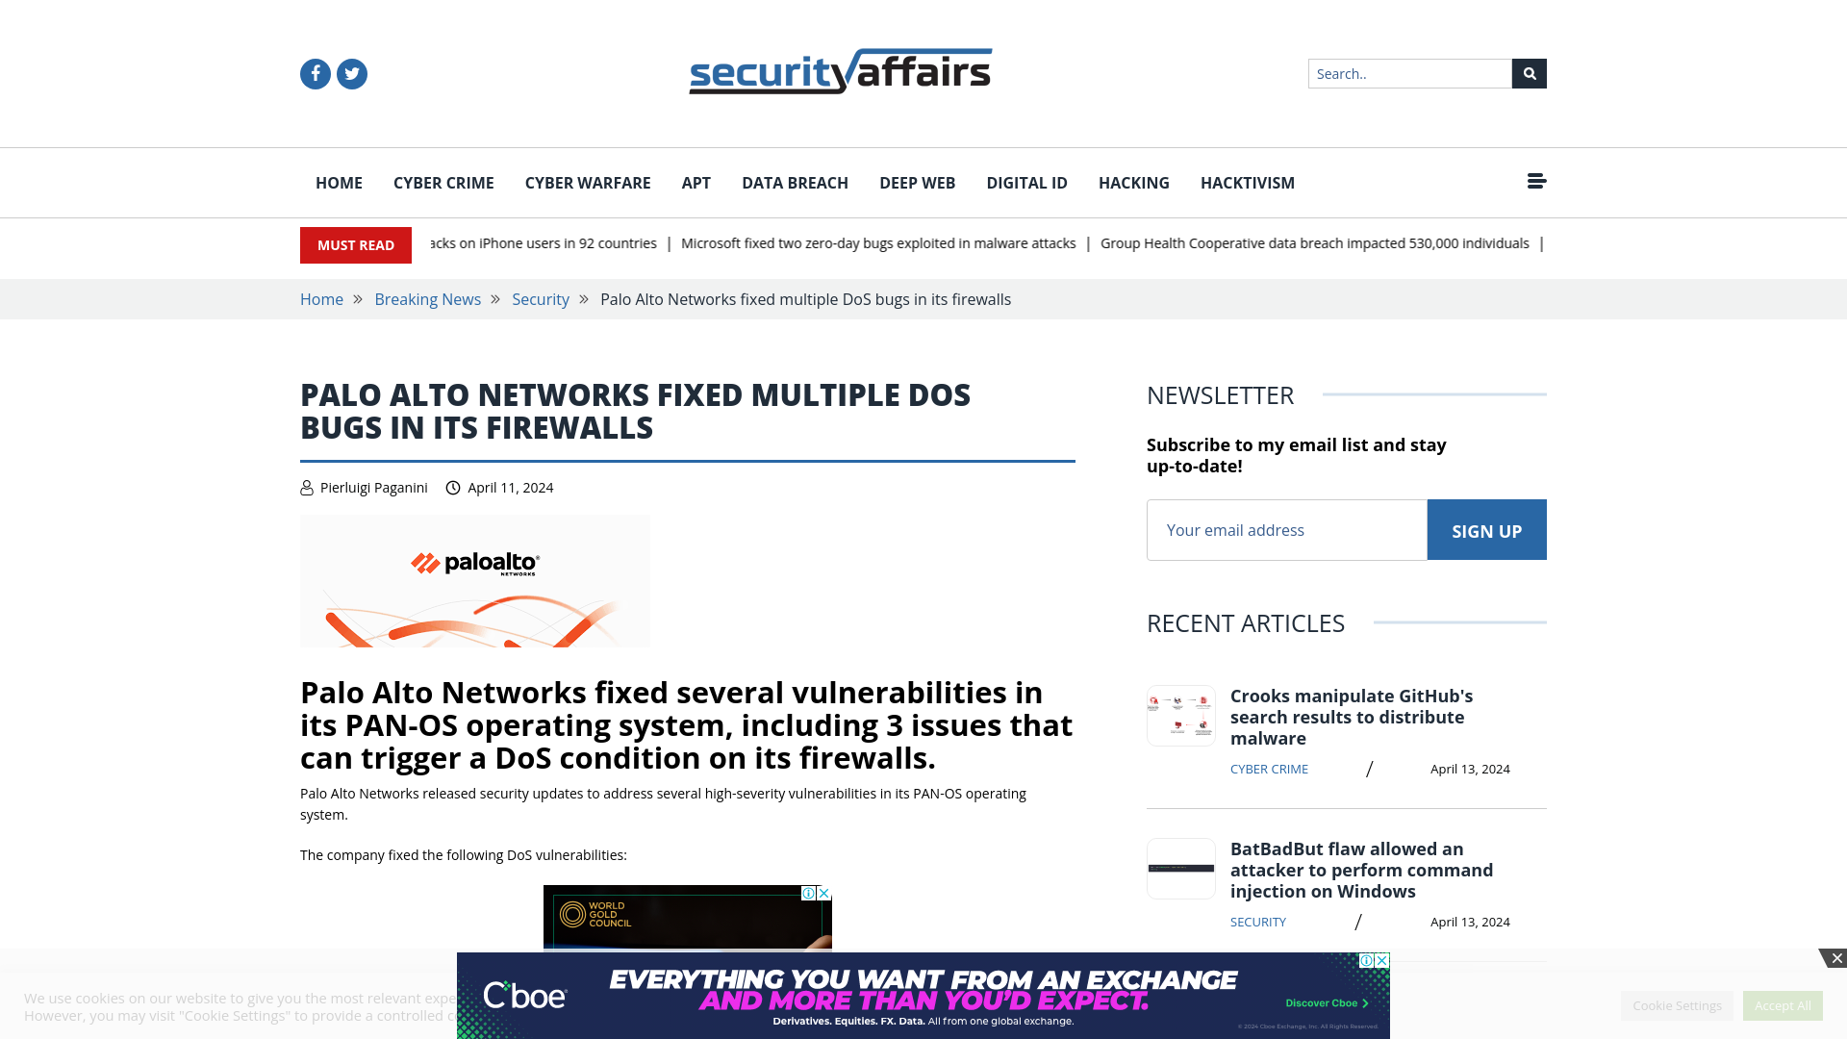Screen dimensions: 1847x1039
Task: Select the HACKING navigation tab
Action: [x=1134, y=183]
